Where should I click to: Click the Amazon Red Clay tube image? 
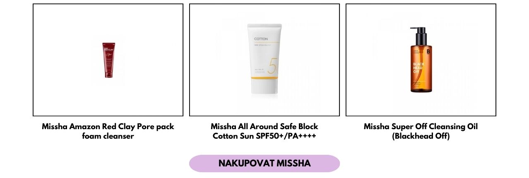[108, 60]
